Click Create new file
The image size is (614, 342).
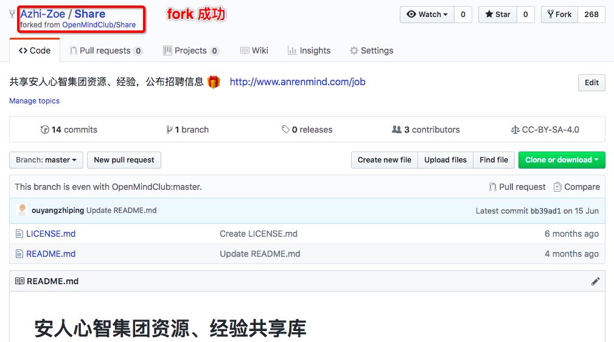tap(384, 160)
